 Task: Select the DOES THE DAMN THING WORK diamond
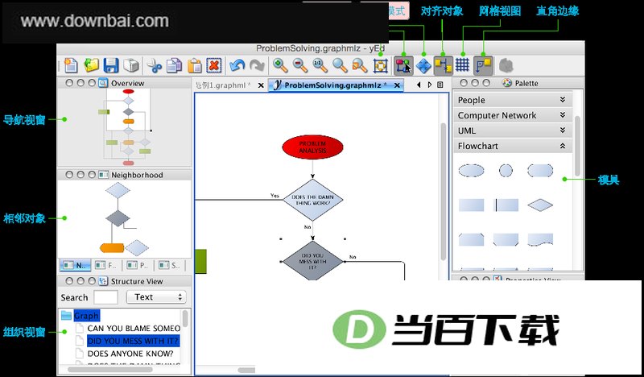pyautogui.click(x=312, y=201)
